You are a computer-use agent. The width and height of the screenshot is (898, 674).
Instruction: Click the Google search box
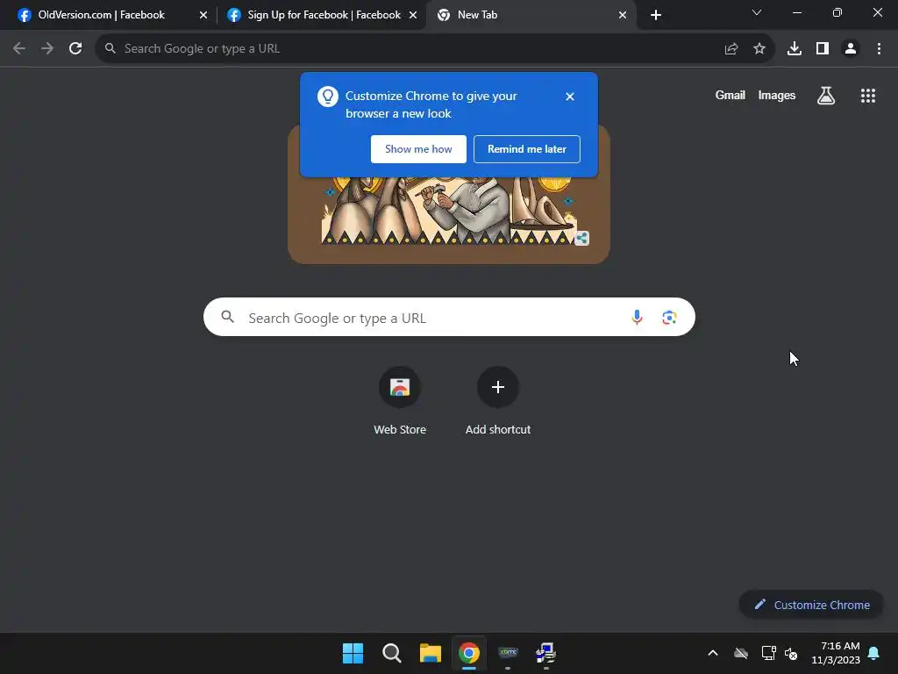[x=449, y=317]
